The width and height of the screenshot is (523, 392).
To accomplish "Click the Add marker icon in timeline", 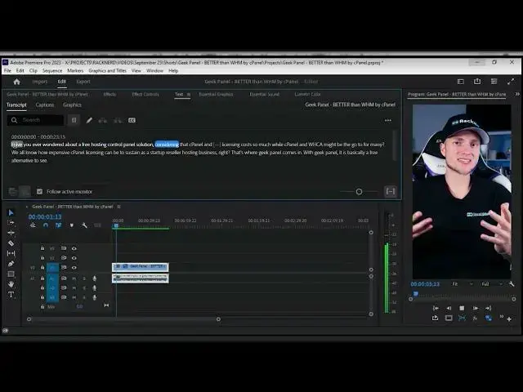I will point(71,225).
